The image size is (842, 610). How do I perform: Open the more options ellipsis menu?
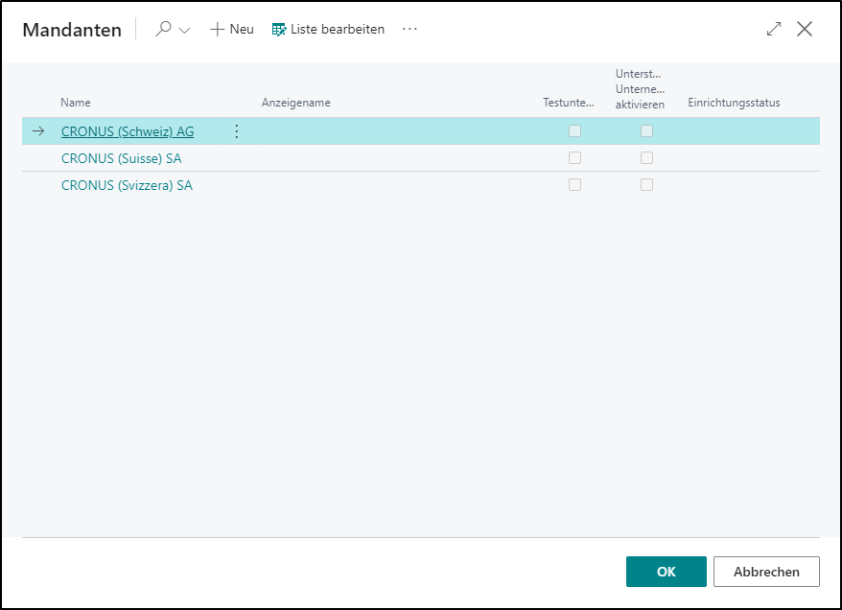pyautogui.click(x=410, y=29)
